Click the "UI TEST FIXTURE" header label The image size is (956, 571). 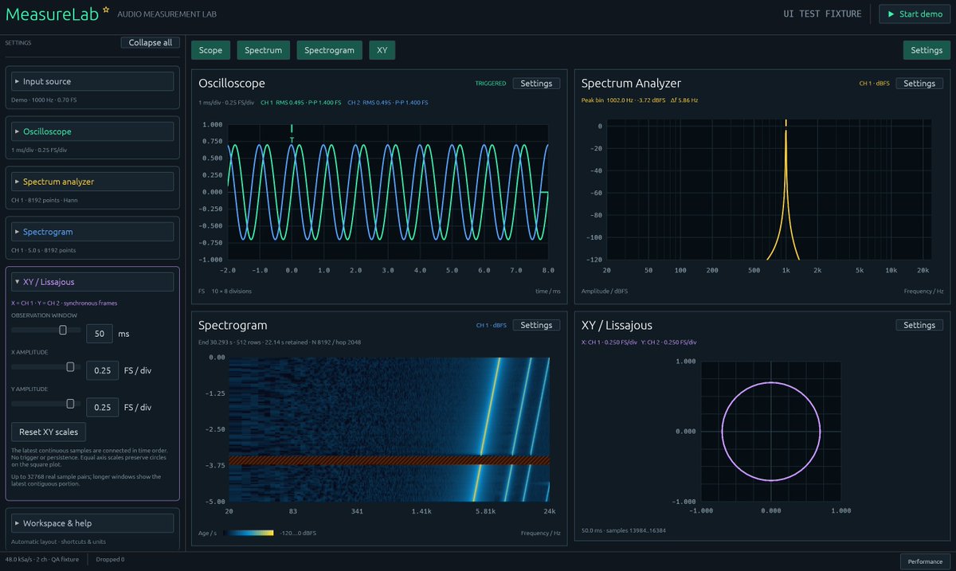[x=823, y=14]
